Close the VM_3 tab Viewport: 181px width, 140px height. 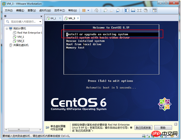pos(78,18)
